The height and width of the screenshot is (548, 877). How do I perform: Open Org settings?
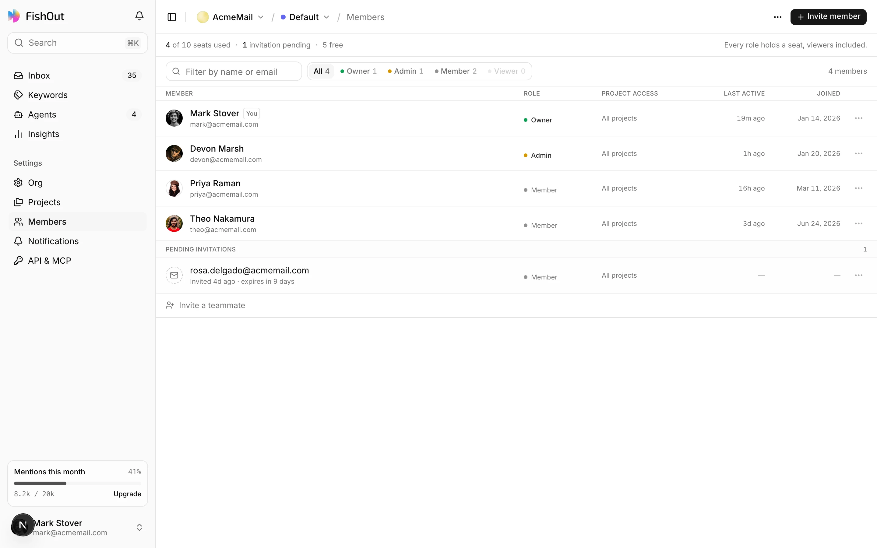click(x=78, y=183)
